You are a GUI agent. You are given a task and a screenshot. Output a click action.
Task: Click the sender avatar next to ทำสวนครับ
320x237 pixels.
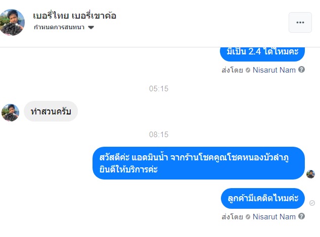[11, 112]
